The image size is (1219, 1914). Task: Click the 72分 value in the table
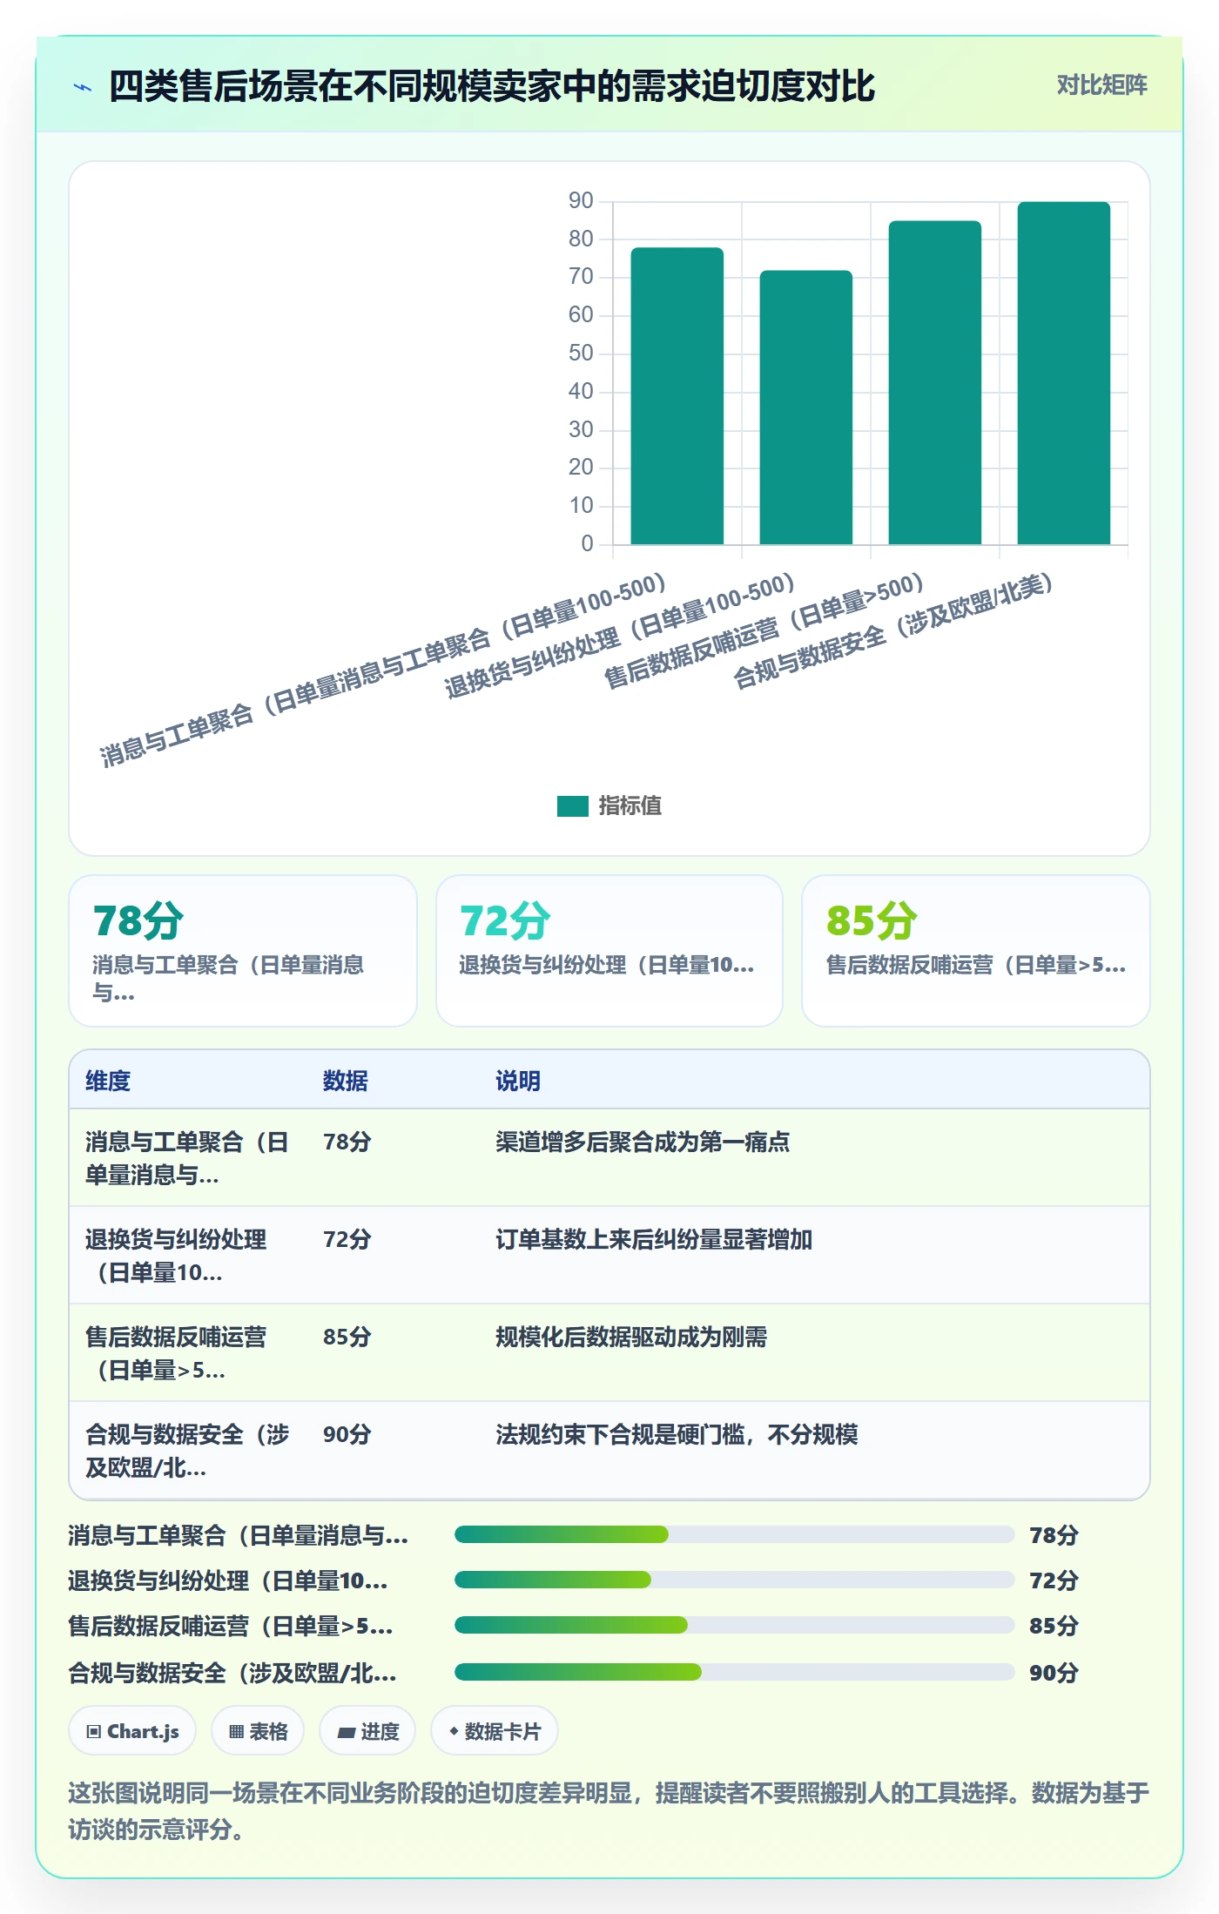[347, 1239]
